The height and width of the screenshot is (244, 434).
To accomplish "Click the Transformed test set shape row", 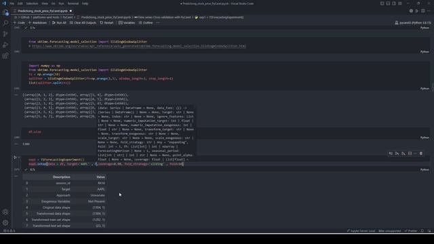I will [64, 226].
